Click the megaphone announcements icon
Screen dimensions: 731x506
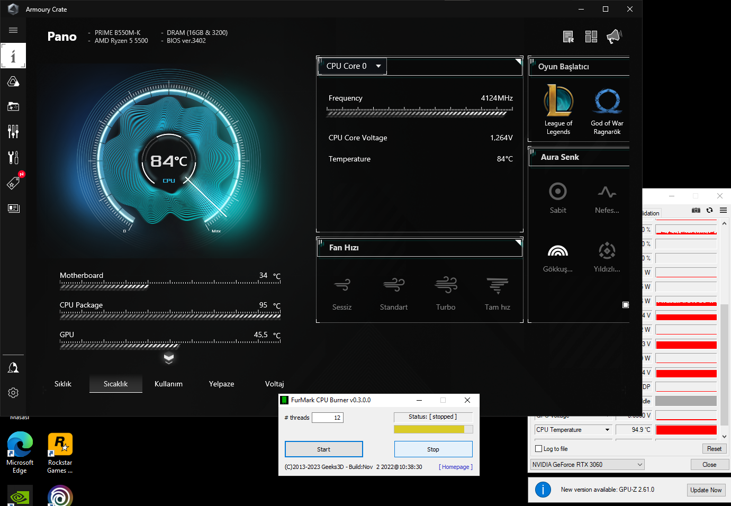coord(614,37)
